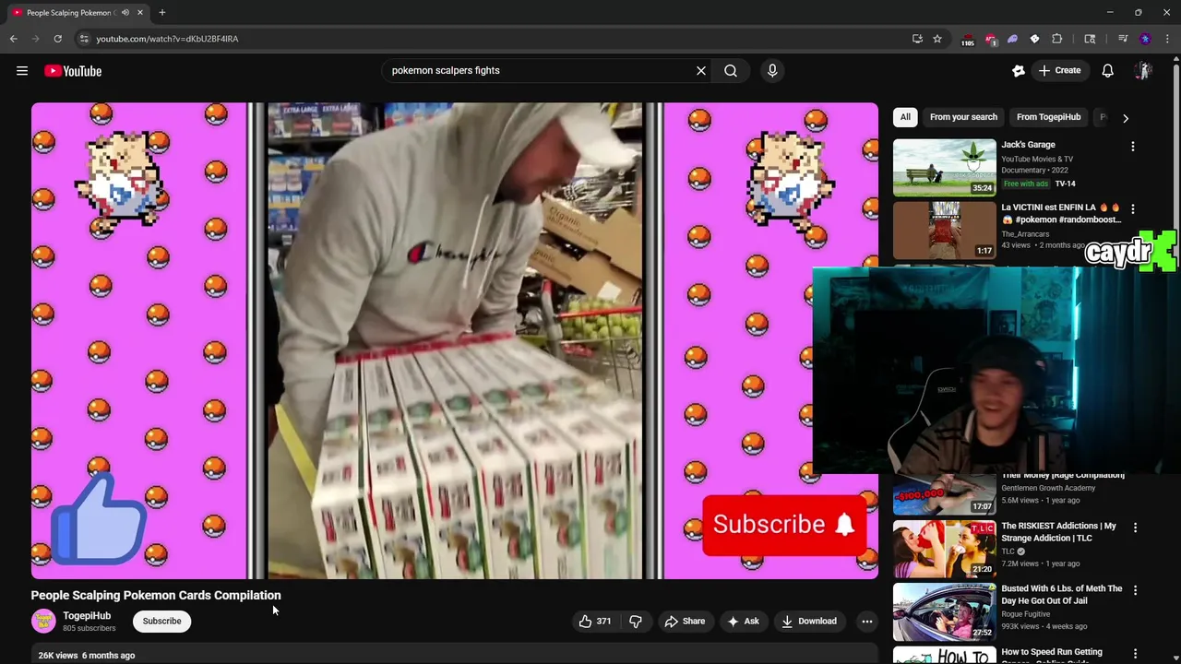Subscribe to the TogepiHub channel
The image size is (1181, 664).
161,622
